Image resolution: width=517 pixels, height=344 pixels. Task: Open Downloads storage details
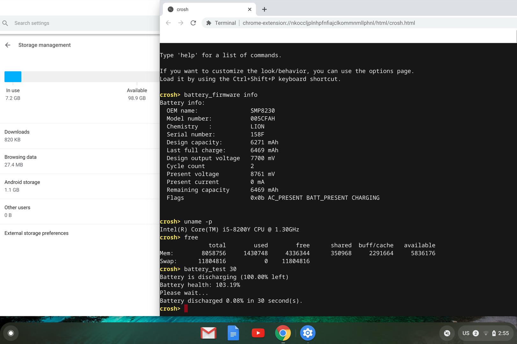point(80,136)
